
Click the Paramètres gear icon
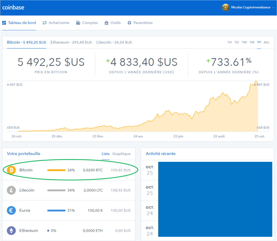pyautogui.click(x=129, y=23)
